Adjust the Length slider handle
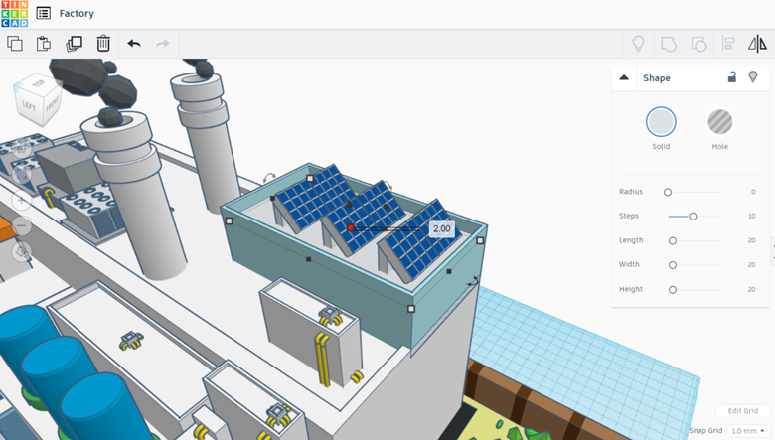Screen dimensions: 775x440 click(673, 241)
